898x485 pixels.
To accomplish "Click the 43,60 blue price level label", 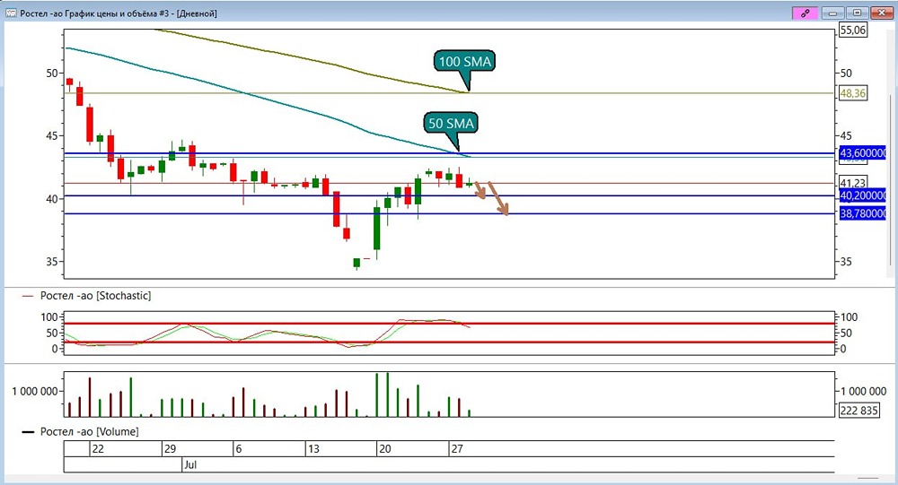I will pos(862,152).
